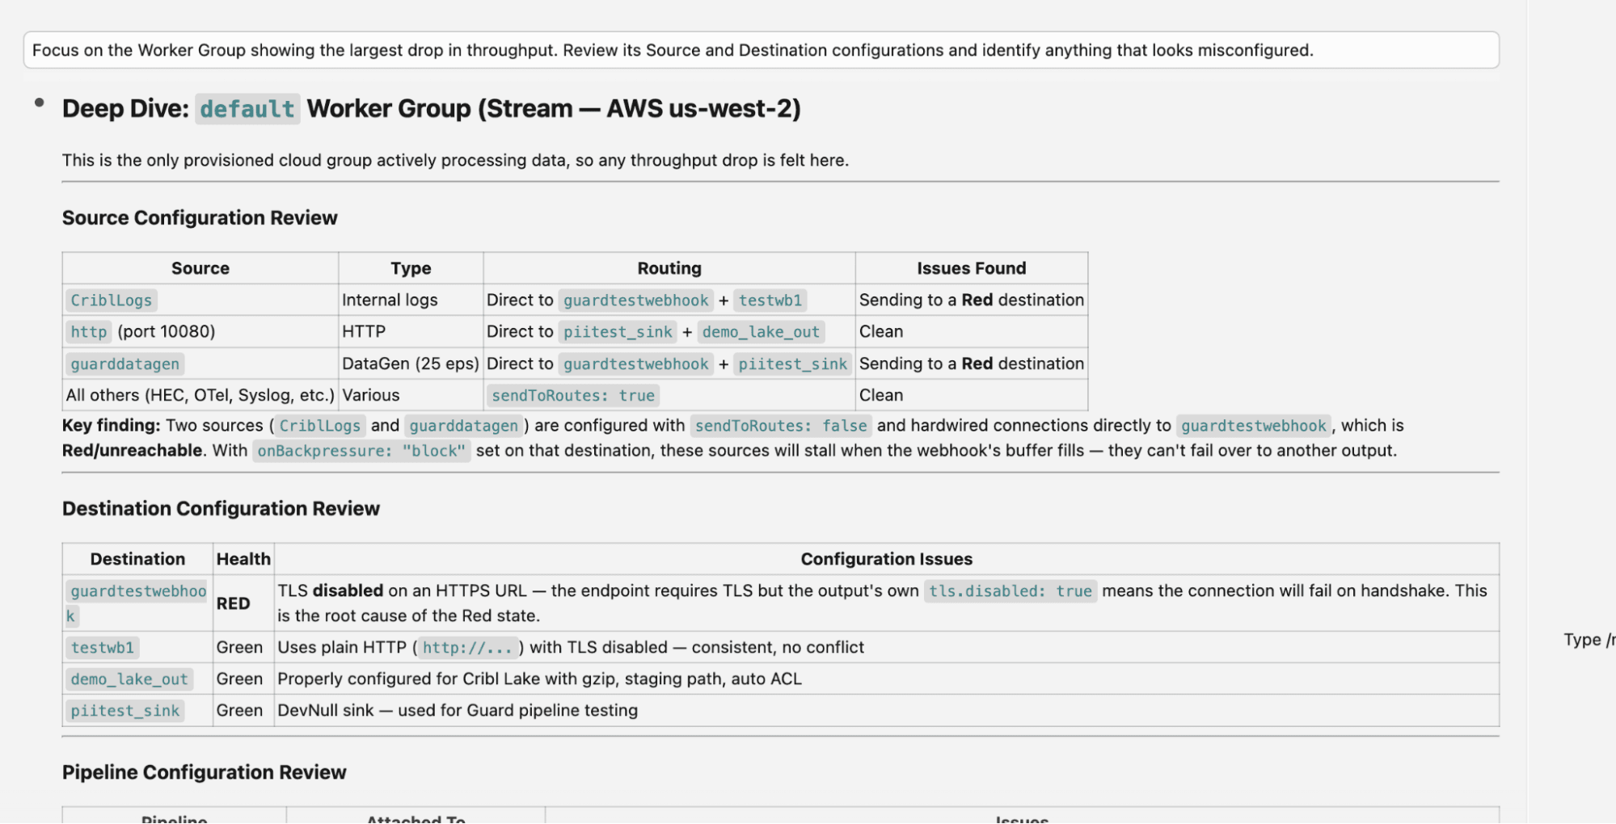Screen dimensions: 1616x824
Task: Click the 'Configuration Issues' column header
Action: click(887, 559)
